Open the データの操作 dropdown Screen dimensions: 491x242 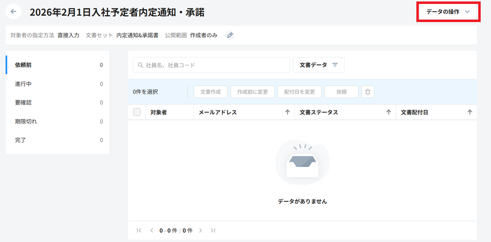[448, 12]
